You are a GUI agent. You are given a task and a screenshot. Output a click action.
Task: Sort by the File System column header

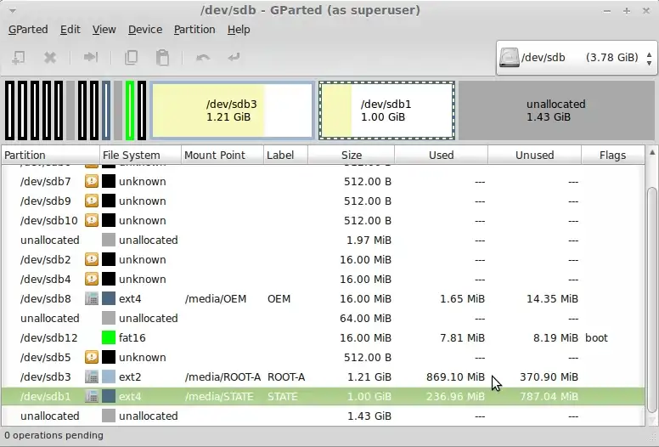click(x=140, y=156)
